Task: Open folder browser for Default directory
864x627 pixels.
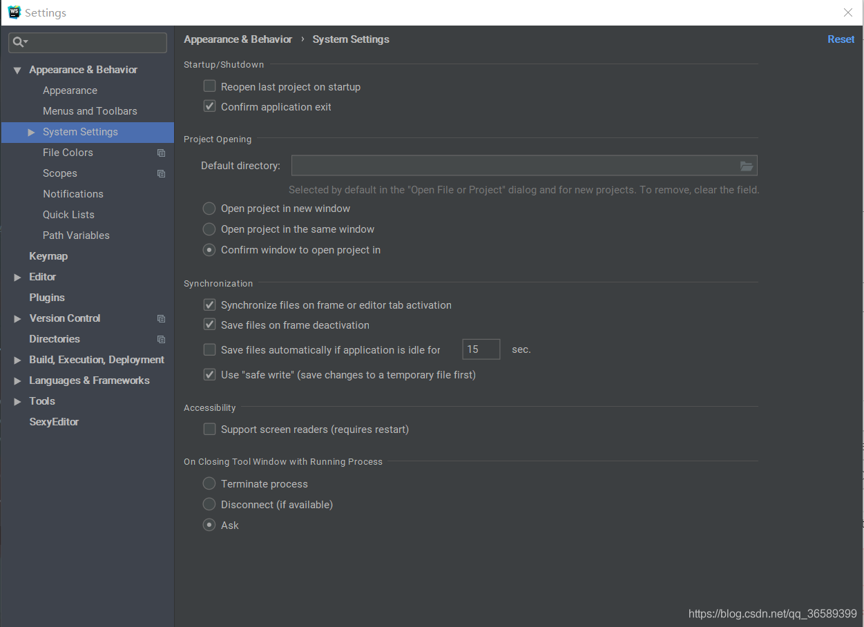Action: pyautogui.click(x=746, y=166)
